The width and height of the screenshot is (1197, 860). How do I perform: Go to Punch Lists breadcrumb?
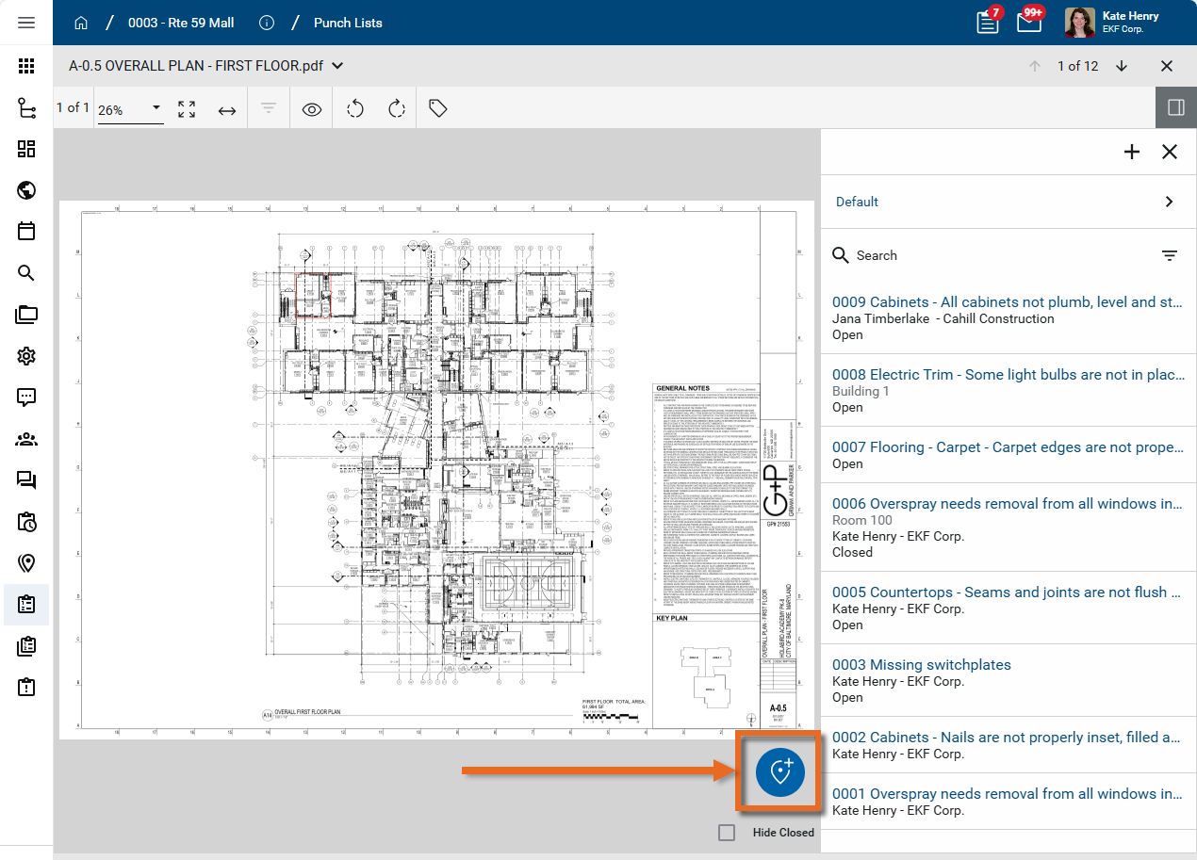[x=348, y=23]
